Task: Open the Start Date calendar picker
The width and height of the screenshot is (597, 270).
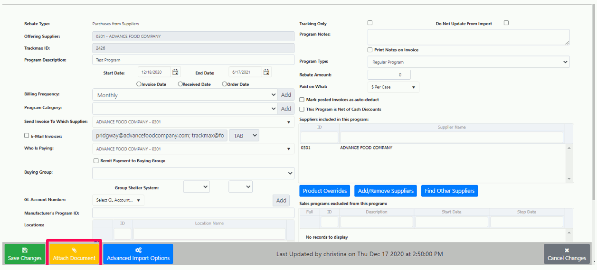Action: click(x=175, y=72)
